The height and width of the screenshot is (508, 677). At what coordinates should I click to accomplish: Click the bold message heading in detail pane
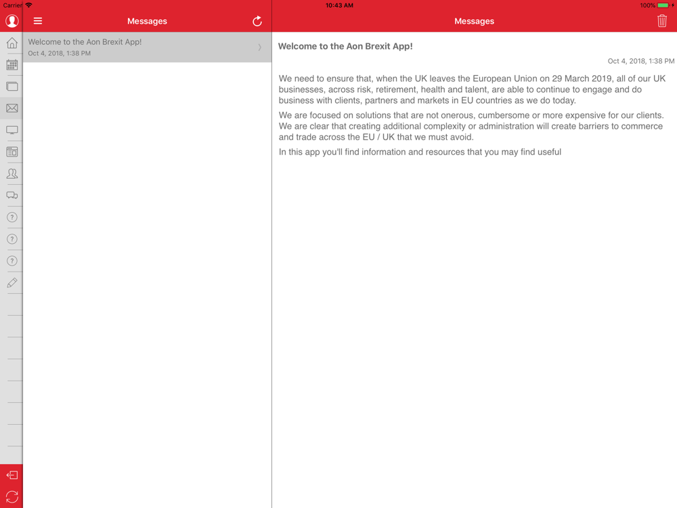345,46
